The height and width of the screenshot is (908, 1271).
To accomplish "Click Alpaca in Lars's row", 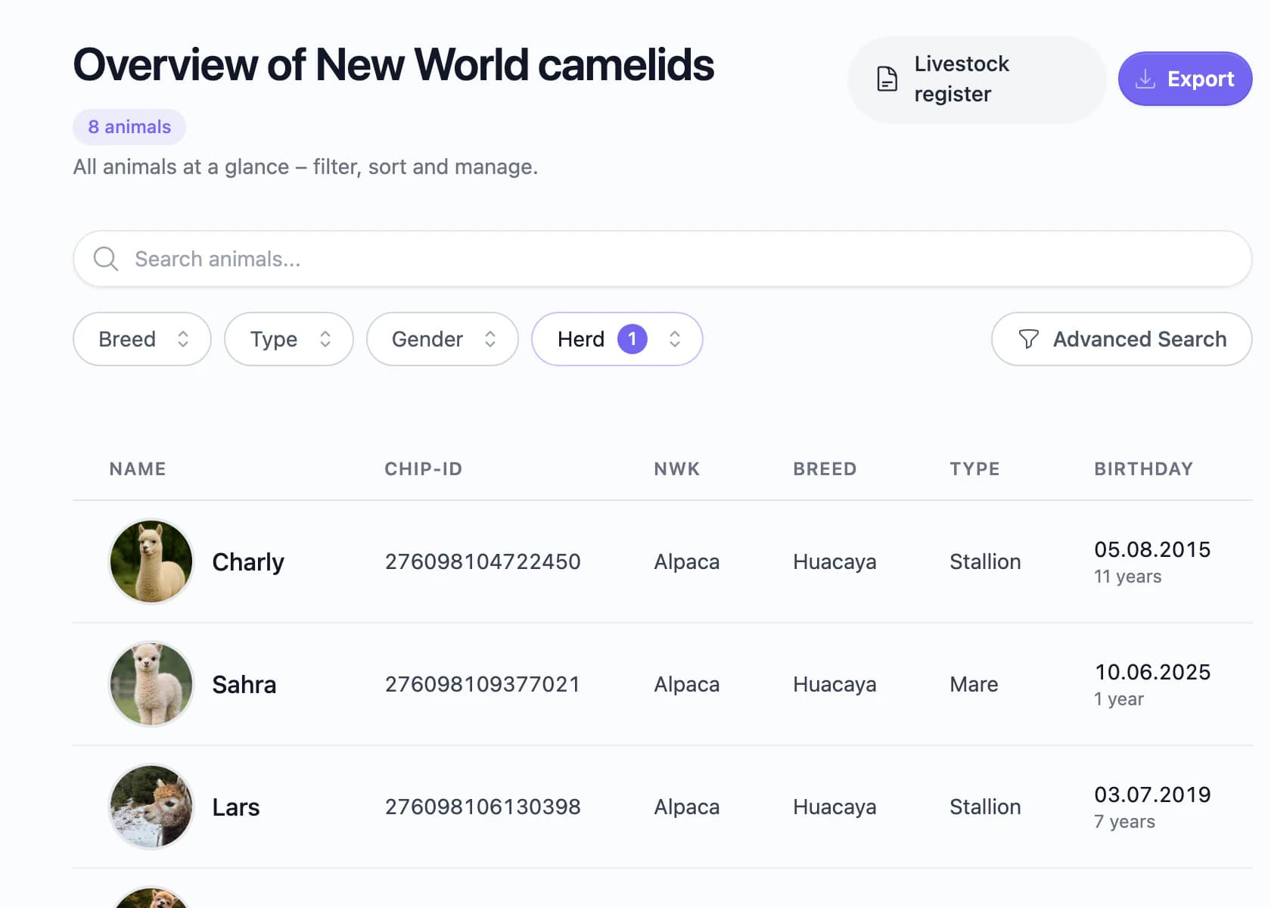I will pyautogui.click(x=687, y=807).
